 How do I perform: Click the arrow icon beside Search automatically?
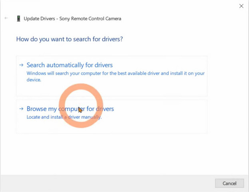click(x=21, y=65)
